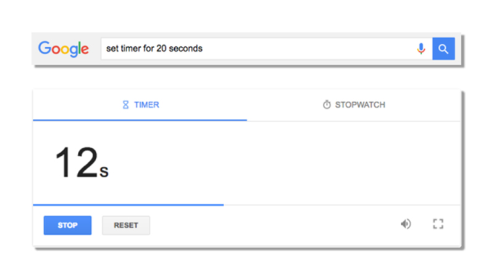Click the blue magnifying glass search button
494x277 pixels.
[x=443, y=49]
